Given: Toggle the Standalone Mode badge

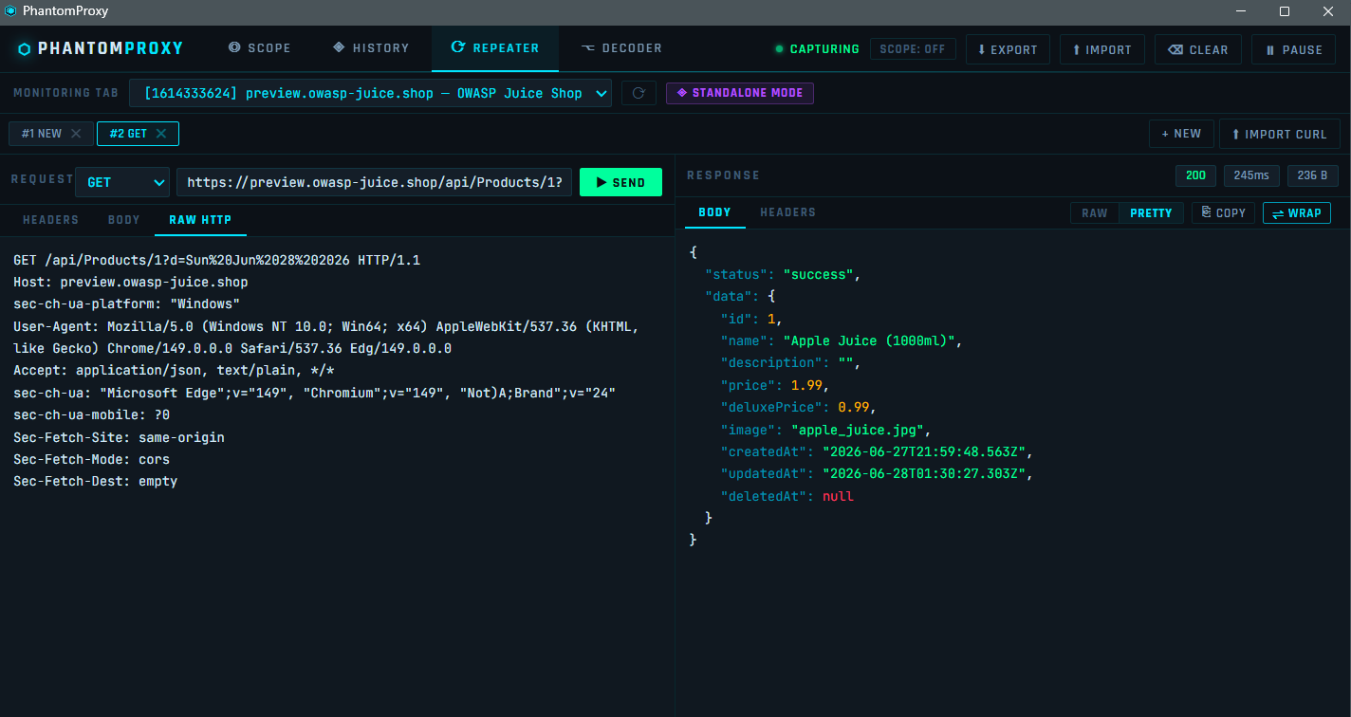Looking at the screenshot, I should tap(740, 93).
